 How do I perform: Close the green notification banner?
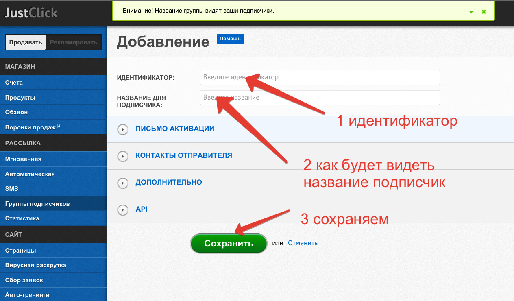(484, 12)
